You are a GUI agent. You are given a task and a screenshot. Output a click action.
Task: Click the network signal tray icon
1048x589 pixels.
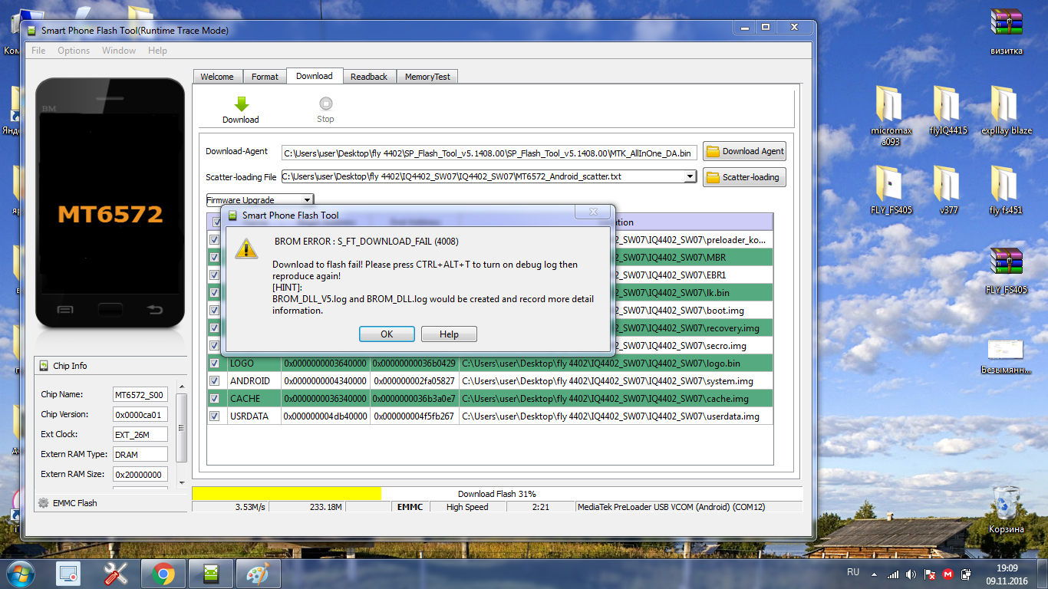point(893,574)
